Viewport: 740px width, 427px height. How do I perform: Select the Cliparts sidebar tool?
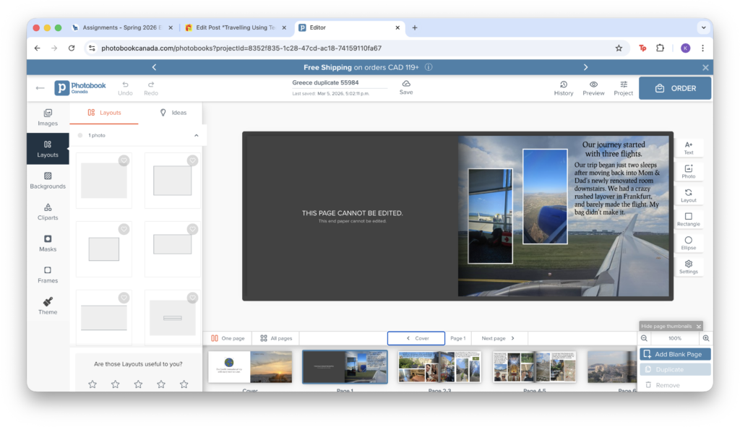tap(48, 211)
